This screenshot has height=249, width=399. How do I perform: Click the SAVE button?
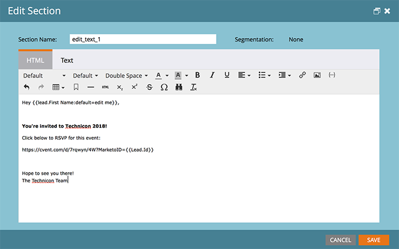[x=374, y=240]
